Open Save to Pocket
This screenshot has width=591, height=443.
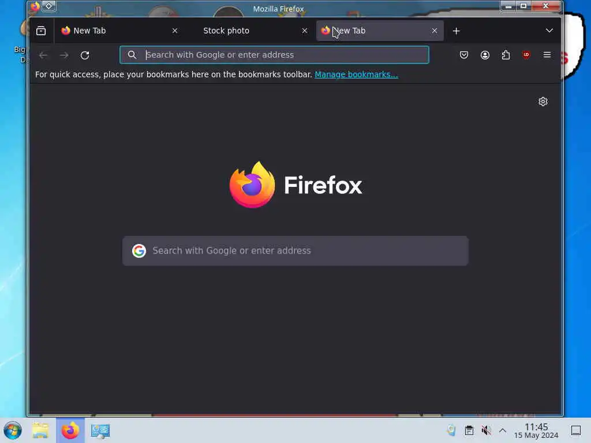(464, 55)
